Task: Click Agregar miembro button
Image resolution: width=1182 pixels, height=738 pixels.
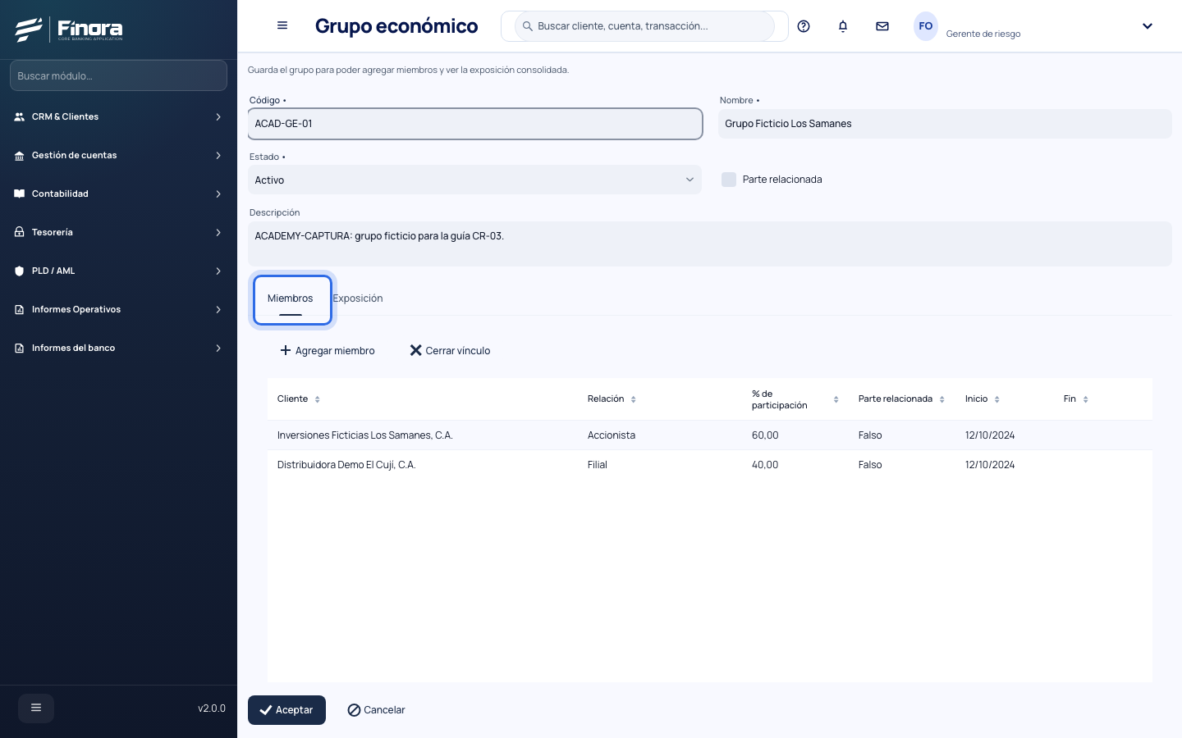Action: coord(328,350)
